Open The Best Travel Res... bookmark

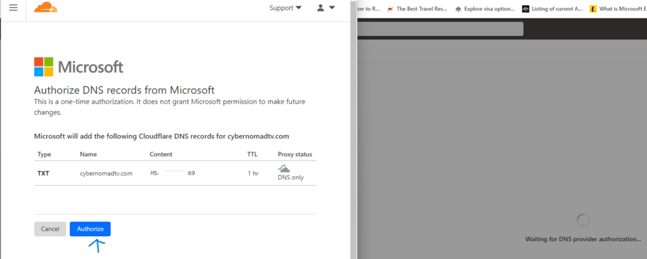click(x=421, y=9)
